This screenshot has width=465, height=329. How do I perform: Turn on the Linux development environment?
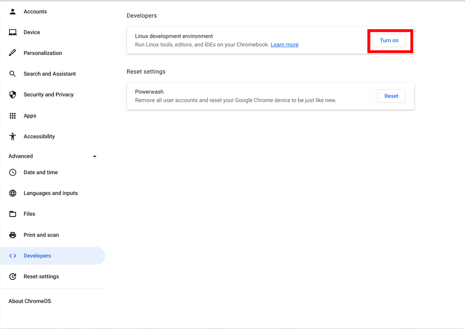click(389, 40)
